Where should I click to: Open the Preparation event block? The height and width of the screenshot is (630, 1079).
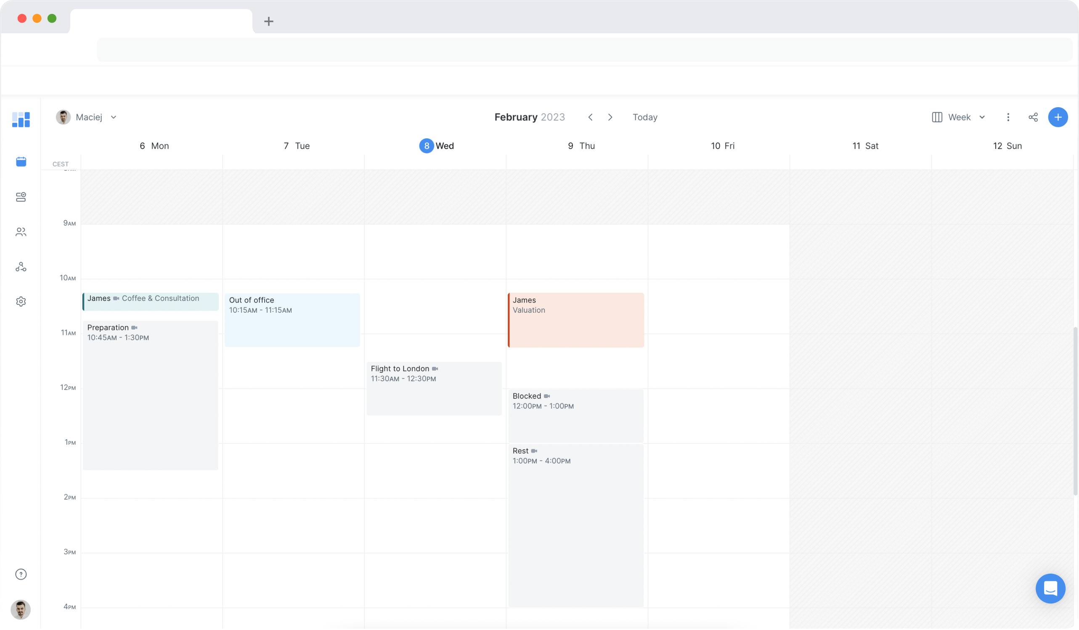pos(151,396)
